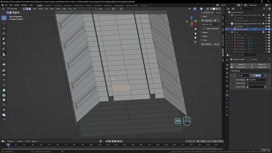Open the Options dropdown
This screenshot has height=153, width=272.
point(219,13)
